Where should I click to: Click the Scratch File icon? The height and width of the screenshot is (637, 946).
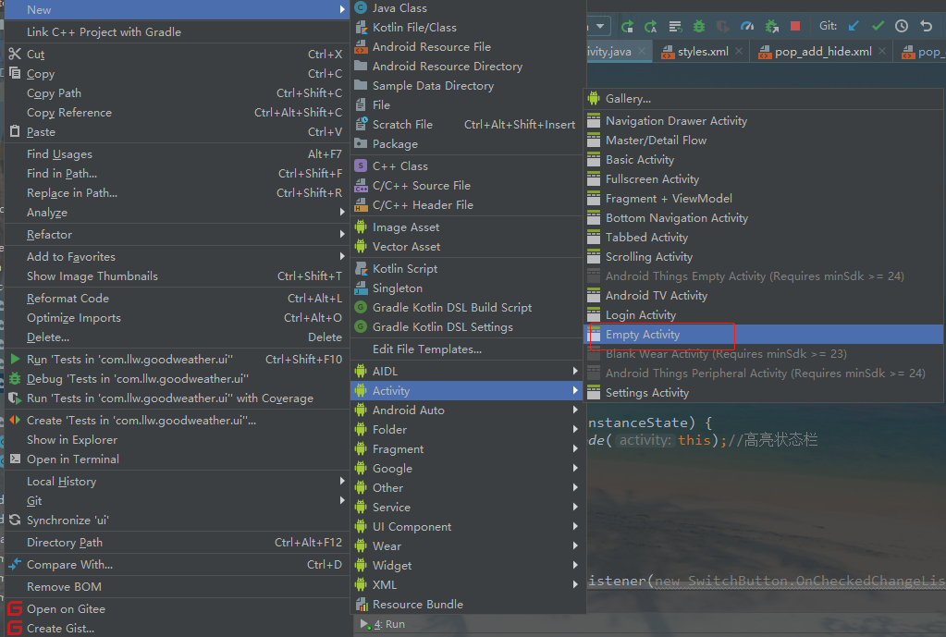click(361, 124)
